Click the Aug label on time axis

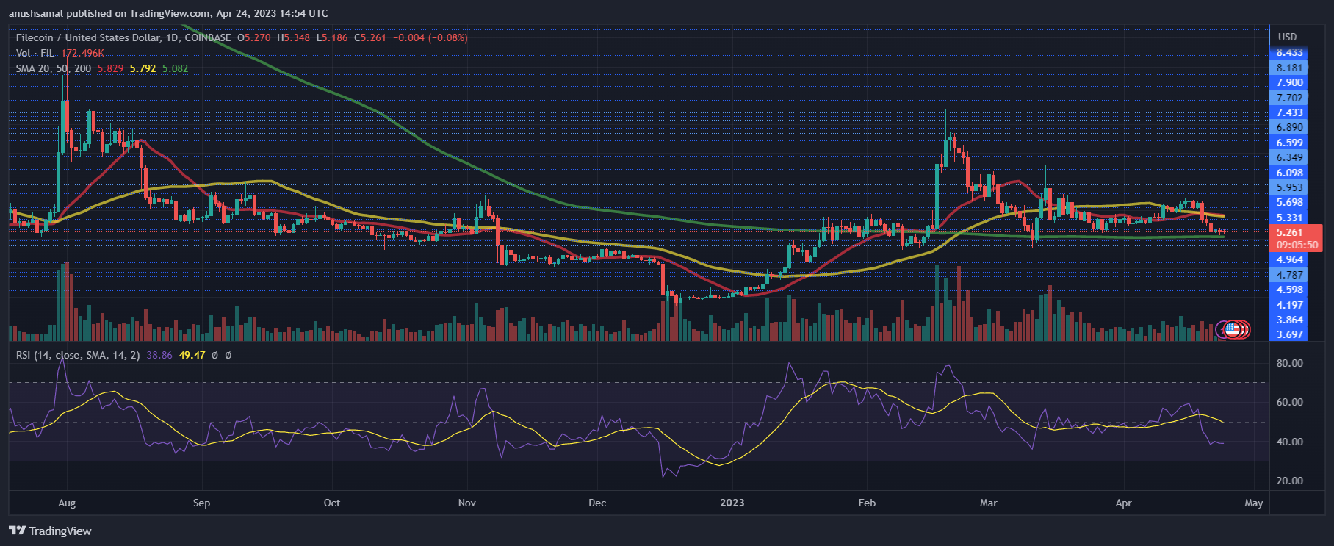[x=67, y=503]
